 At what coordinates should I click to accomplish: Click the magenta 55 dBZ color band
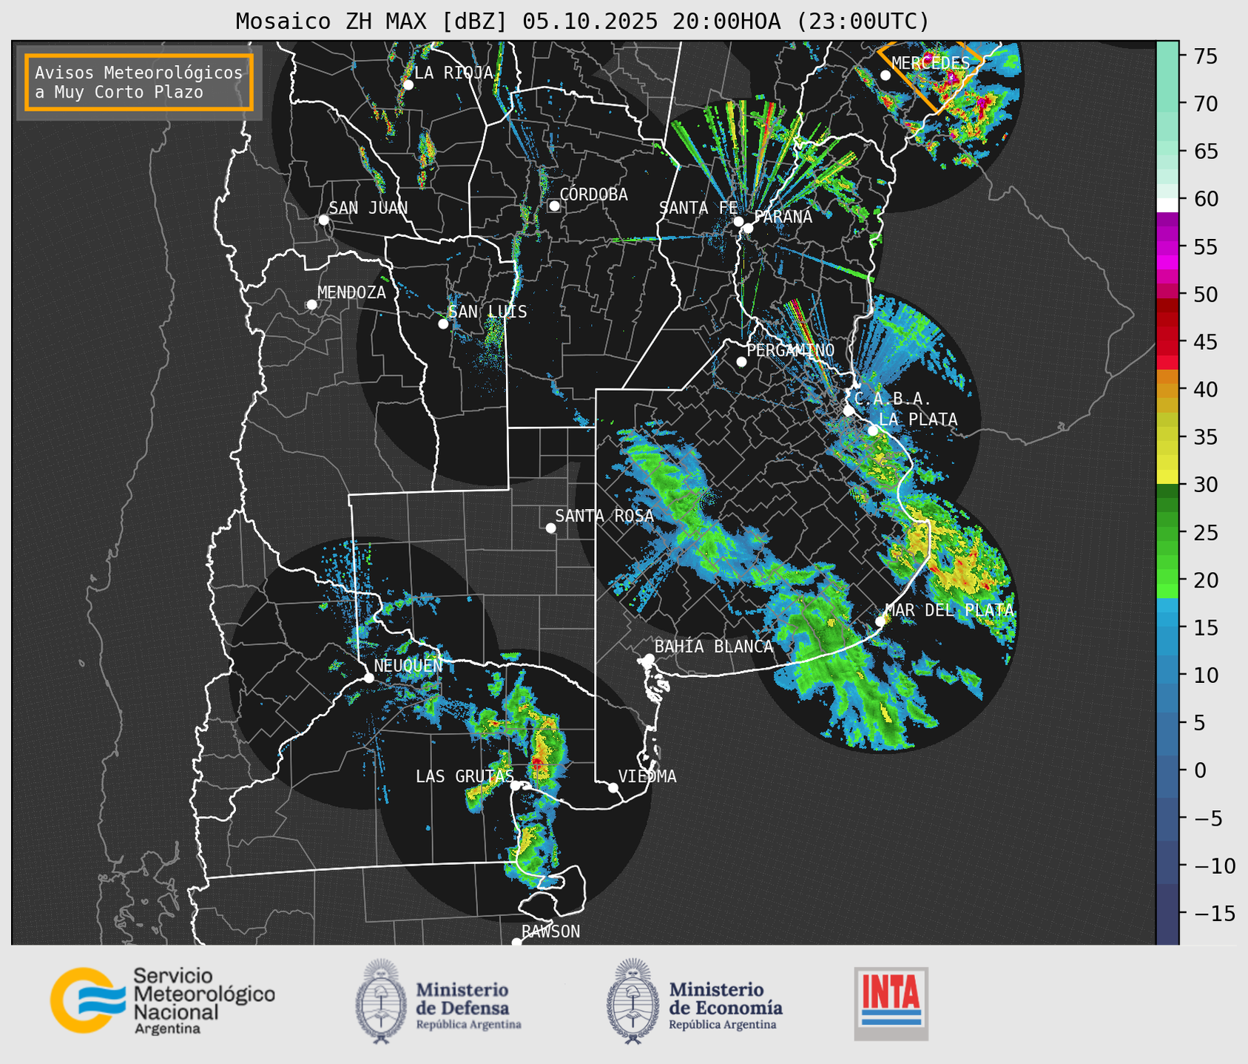coord(1167,247)
